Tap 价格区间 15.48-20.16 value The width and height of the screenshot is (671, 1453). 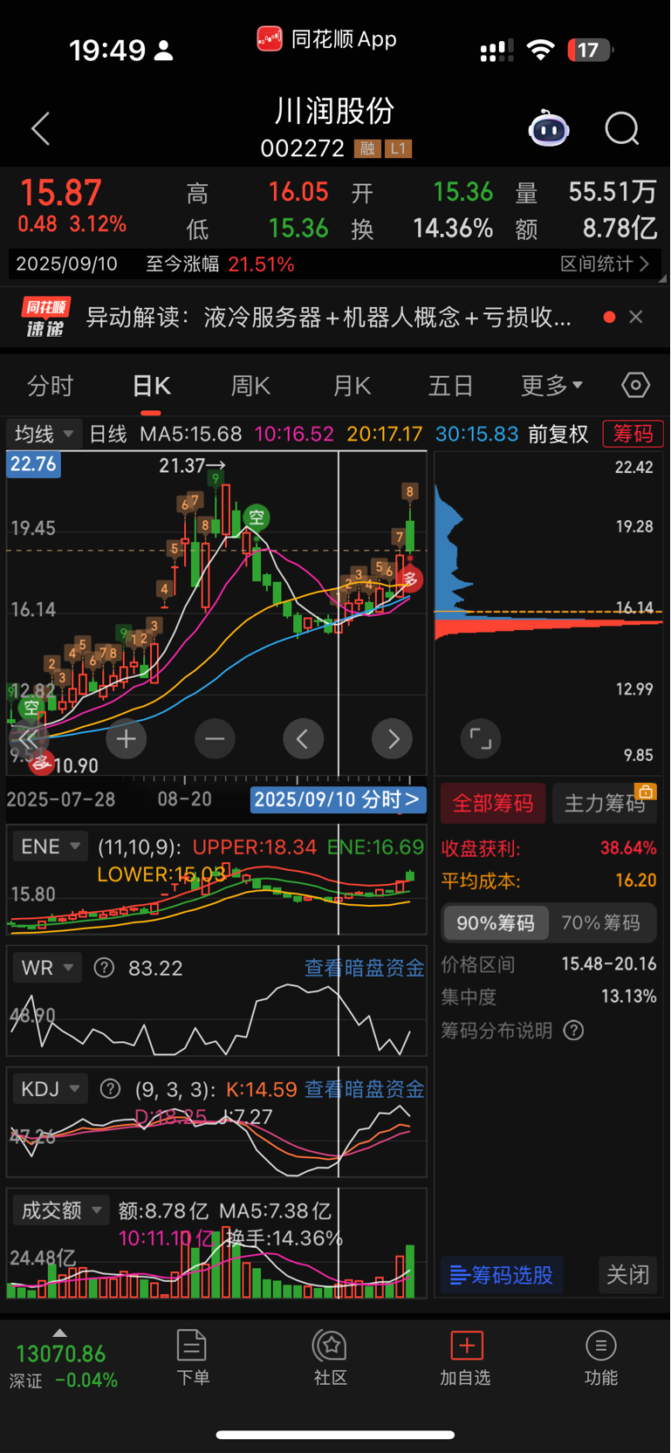pos(609,964)
